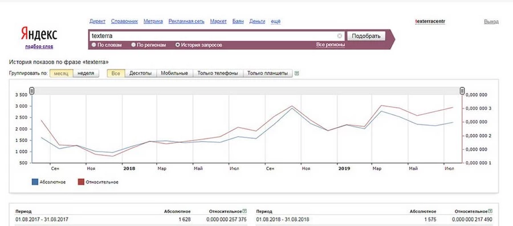Click the 2018 label on the chart axis

[129, 169]
